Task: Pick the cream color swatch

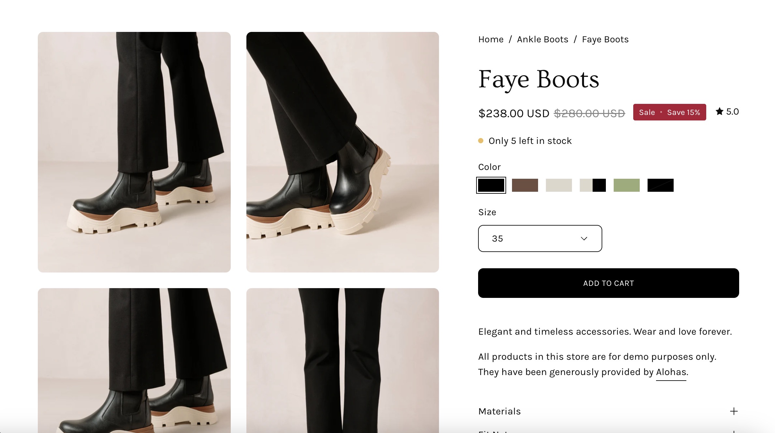Action: click(559, 185)
